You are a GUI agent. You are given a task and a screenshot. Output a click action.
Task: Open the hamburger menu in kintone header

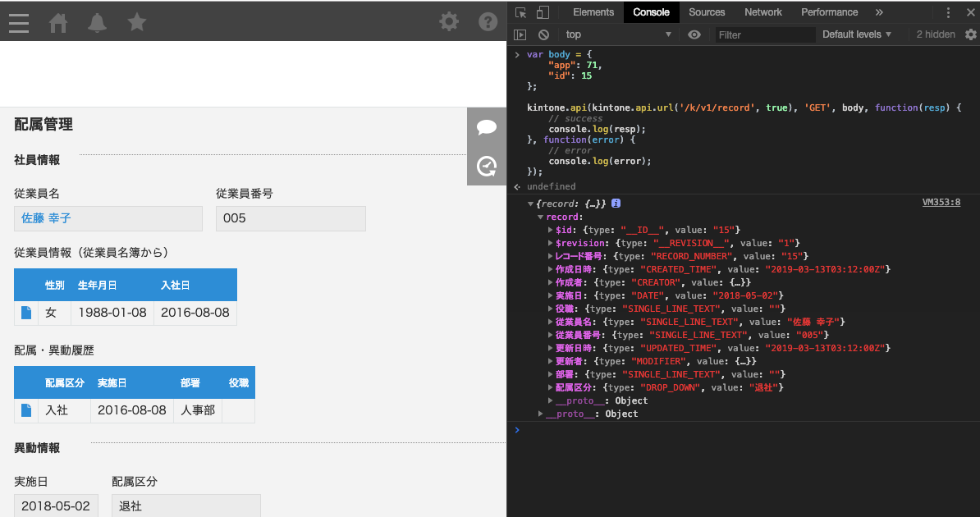click(x=19, y=22)
